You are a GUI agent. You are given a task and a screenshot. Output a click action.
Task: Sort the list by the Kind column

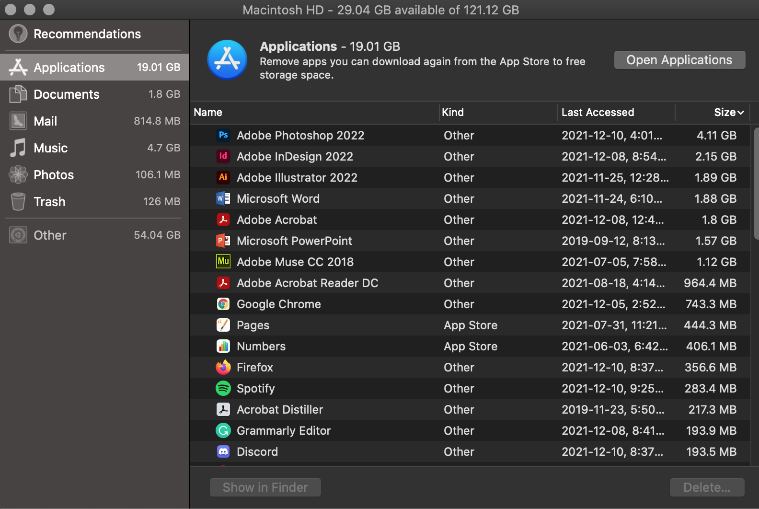coord(498,113)
